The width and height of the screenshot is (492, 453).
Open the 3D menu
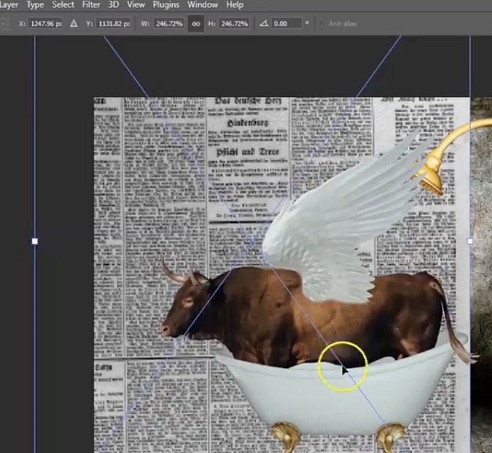(x=113, y=5)
